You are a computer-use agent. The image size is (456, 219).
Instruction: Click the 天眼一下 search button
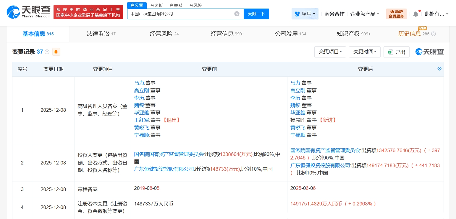[x=256, y=14]
